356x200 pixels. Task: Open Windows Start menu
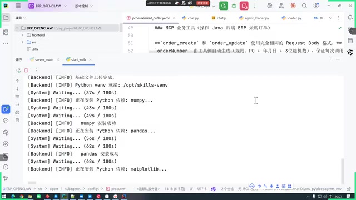pyautogui.click(x=4, y=196)
